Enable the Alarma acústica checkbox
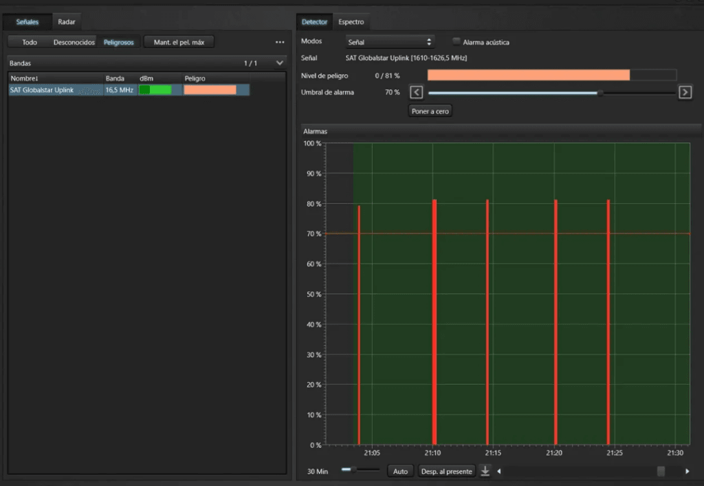This screenshot has height=486, width=704. coord(456,42)
